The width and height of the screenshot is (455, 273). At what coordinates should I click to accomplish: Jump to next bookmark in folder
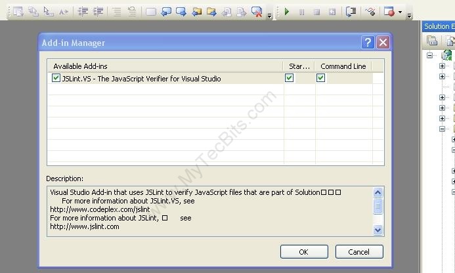[x=211, y=12]
